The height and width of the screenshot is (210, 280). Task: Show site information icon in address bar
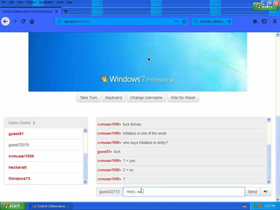click(59, 21)
